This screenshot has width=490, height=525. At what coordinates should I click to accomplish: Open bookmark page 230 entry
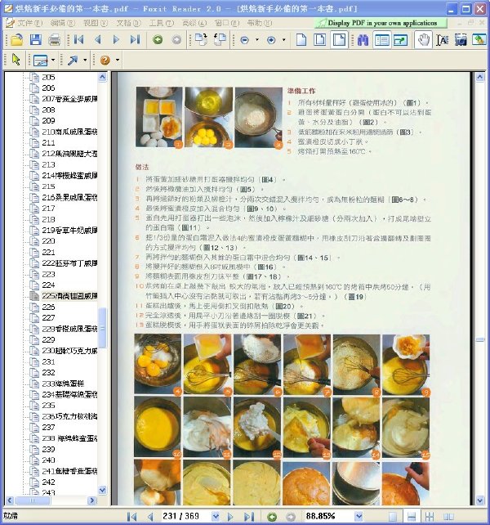[x=69, y=351]
